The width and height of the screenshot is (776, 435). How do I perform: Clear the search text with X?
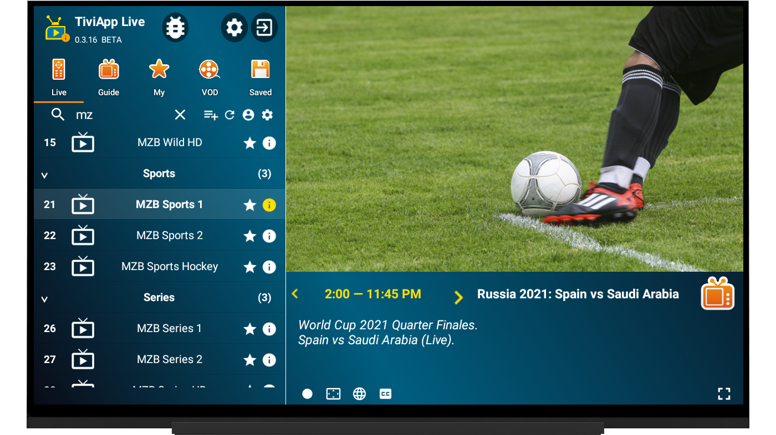[180, 115]
